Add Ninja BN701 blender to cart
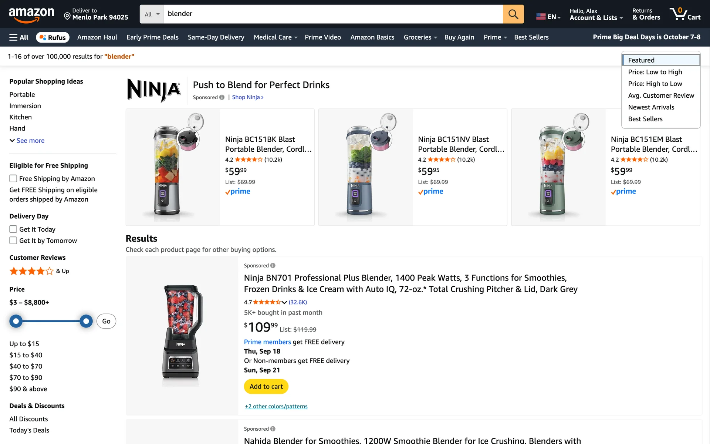710x444 pixels. coord(266,386)
